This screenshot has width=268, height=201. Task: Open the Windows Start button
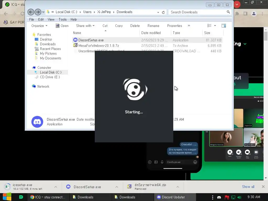click(x=7, y=197)
